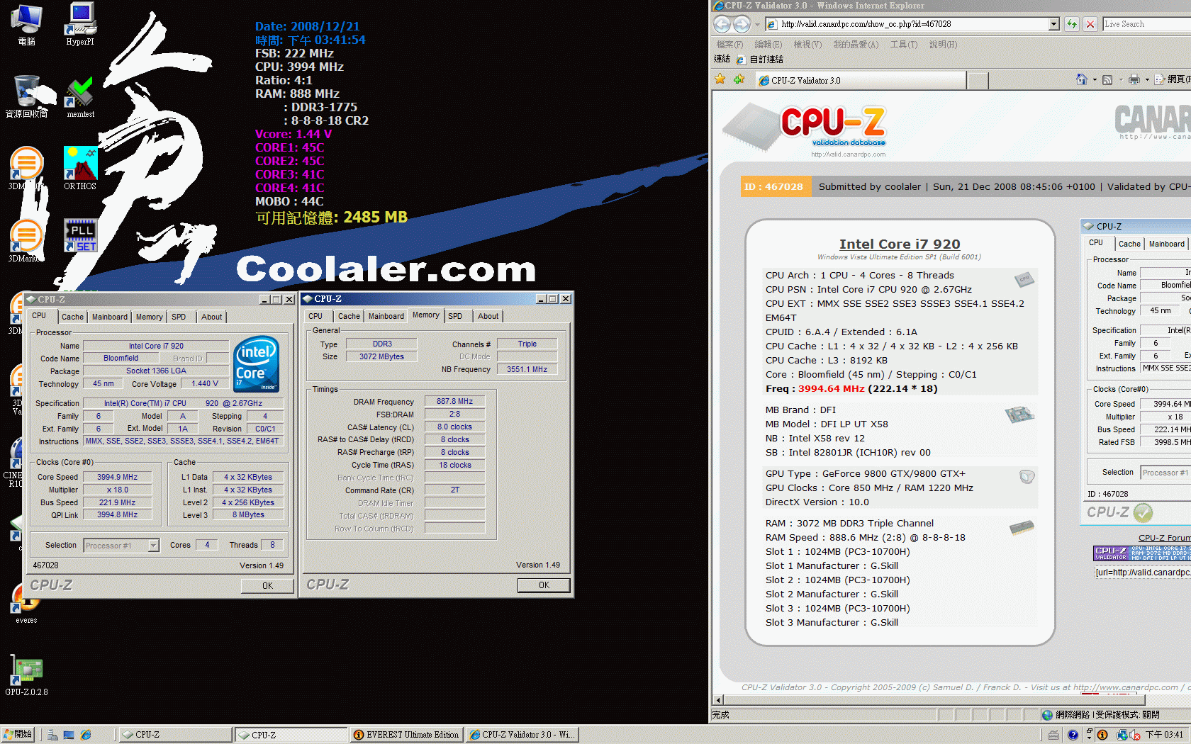Select CPU tab in Memory CPU-Z window

[315, 316]
